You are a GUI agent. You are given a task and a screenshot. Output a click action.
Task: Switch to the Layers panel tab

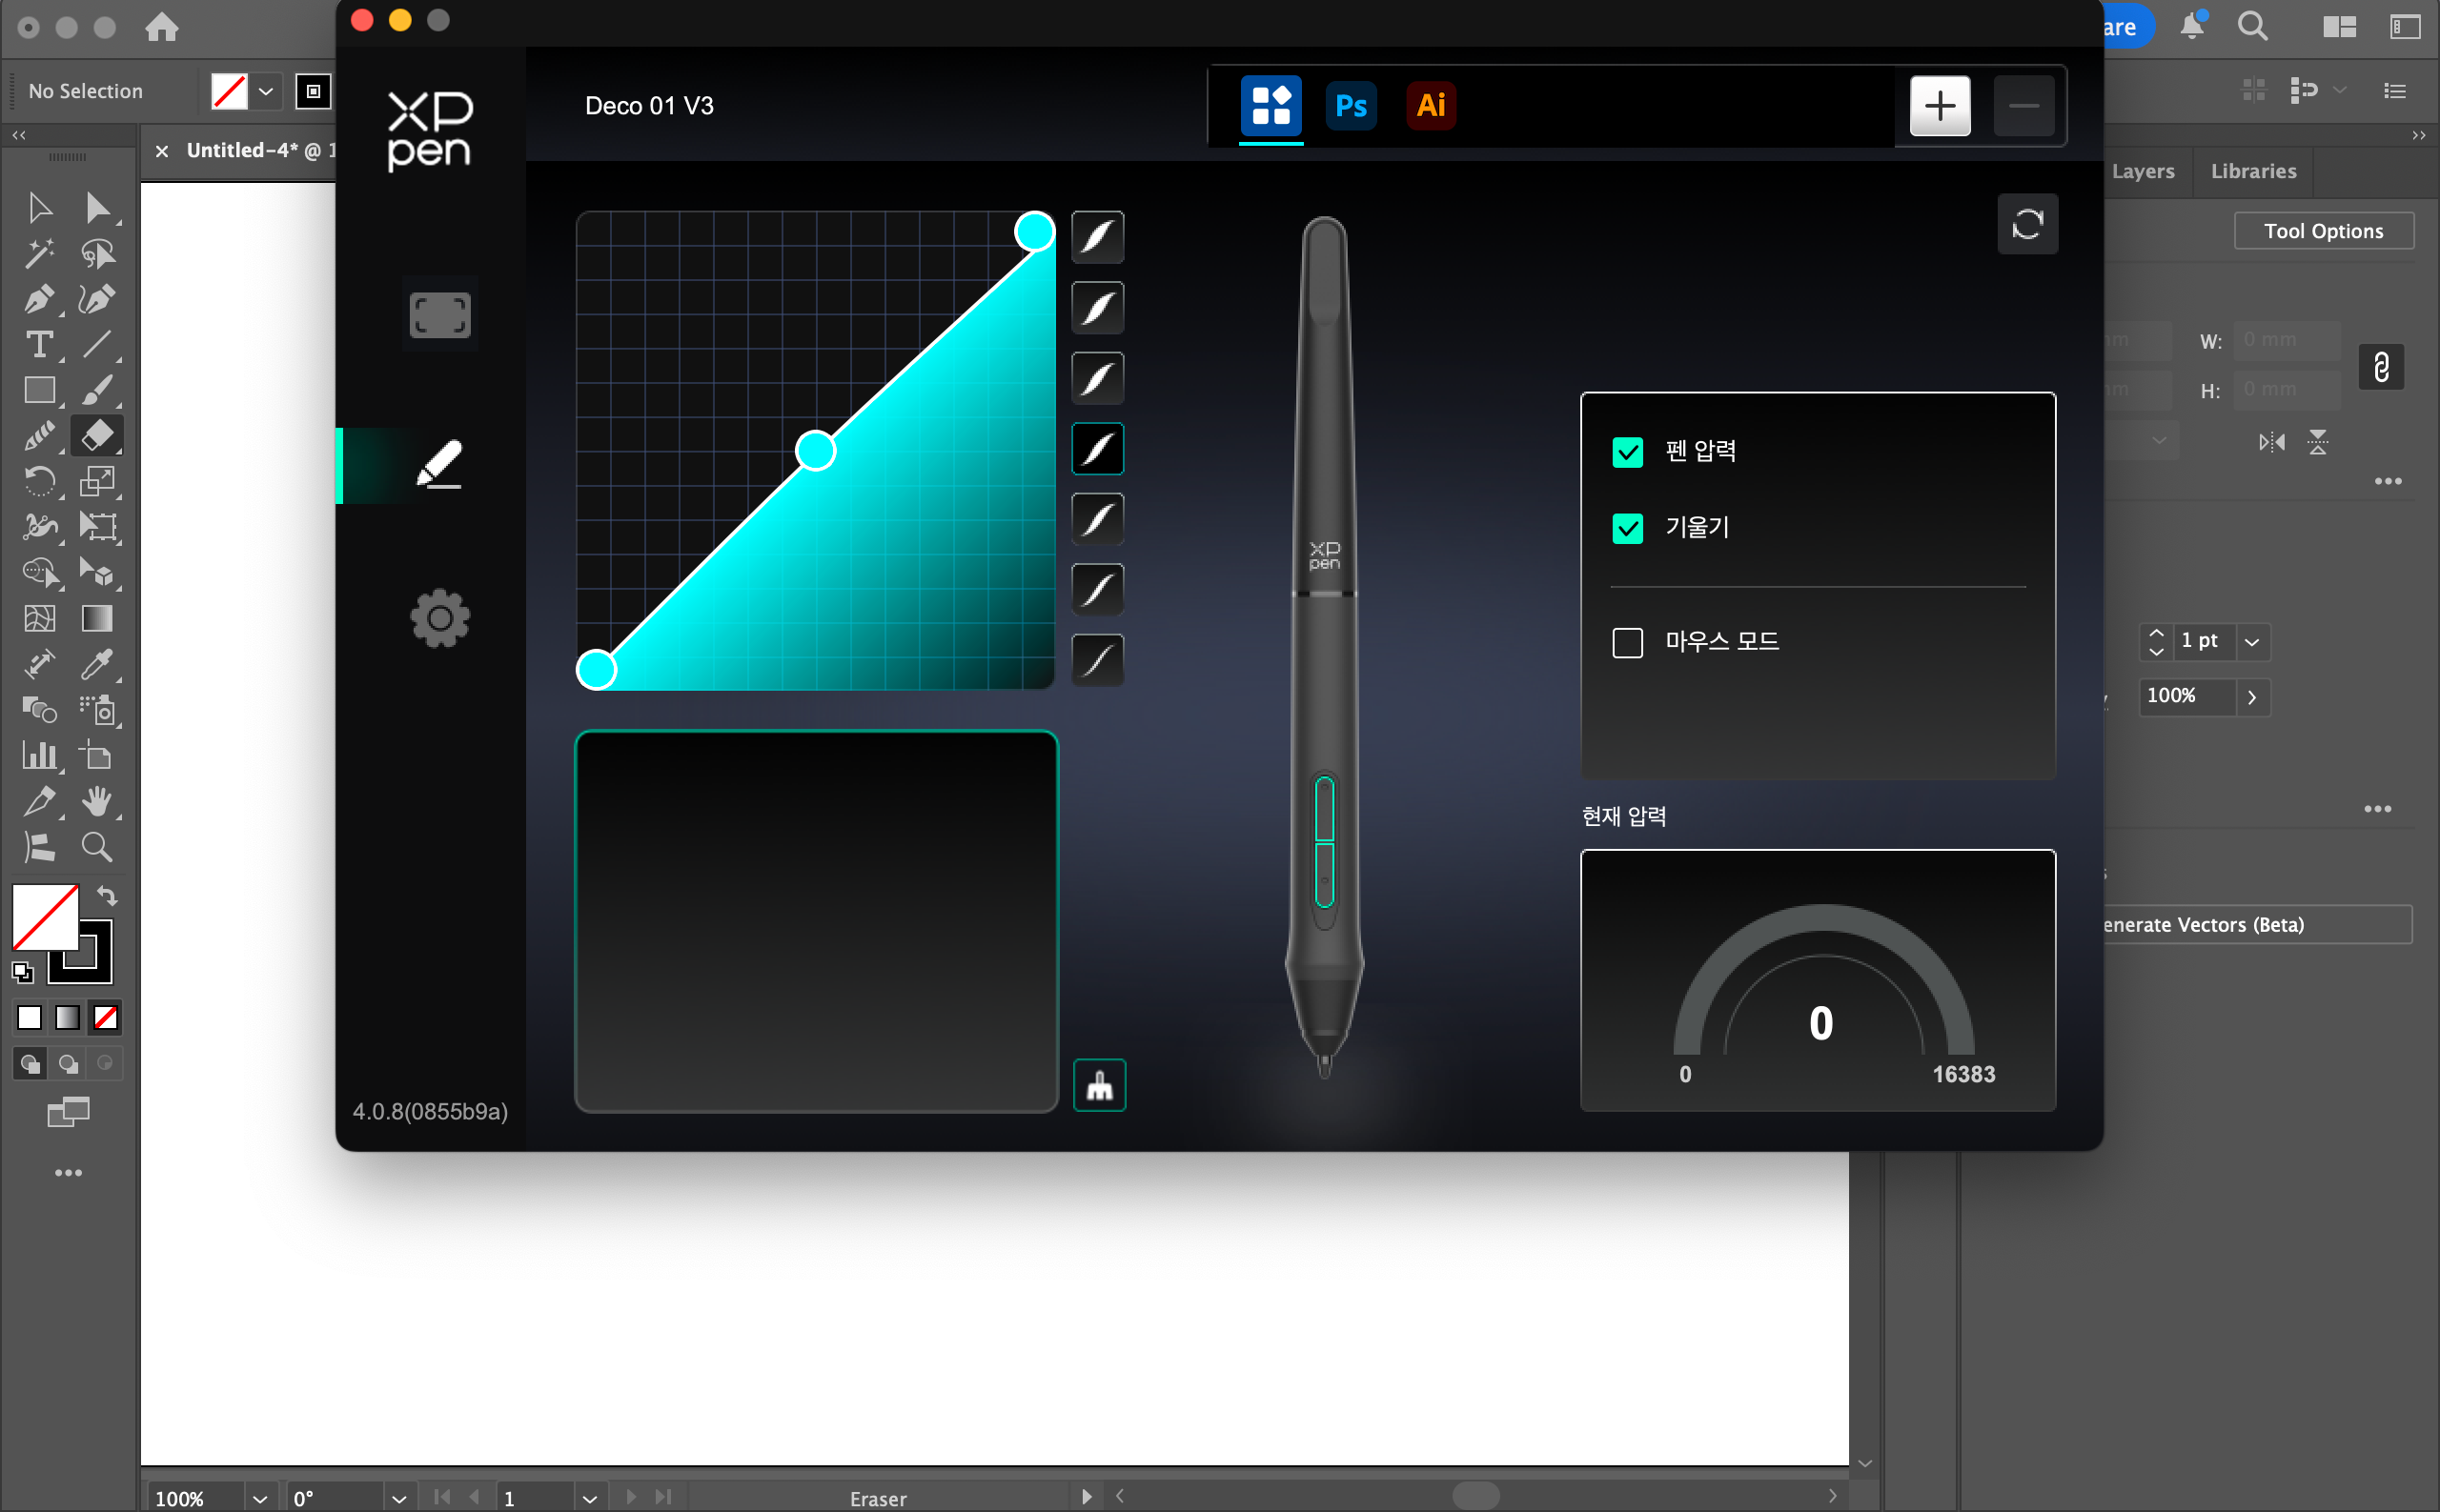point(2142,171)
